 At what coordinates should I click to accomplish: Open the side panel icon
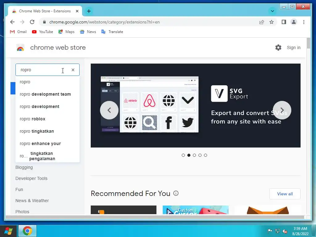(284, 22)
